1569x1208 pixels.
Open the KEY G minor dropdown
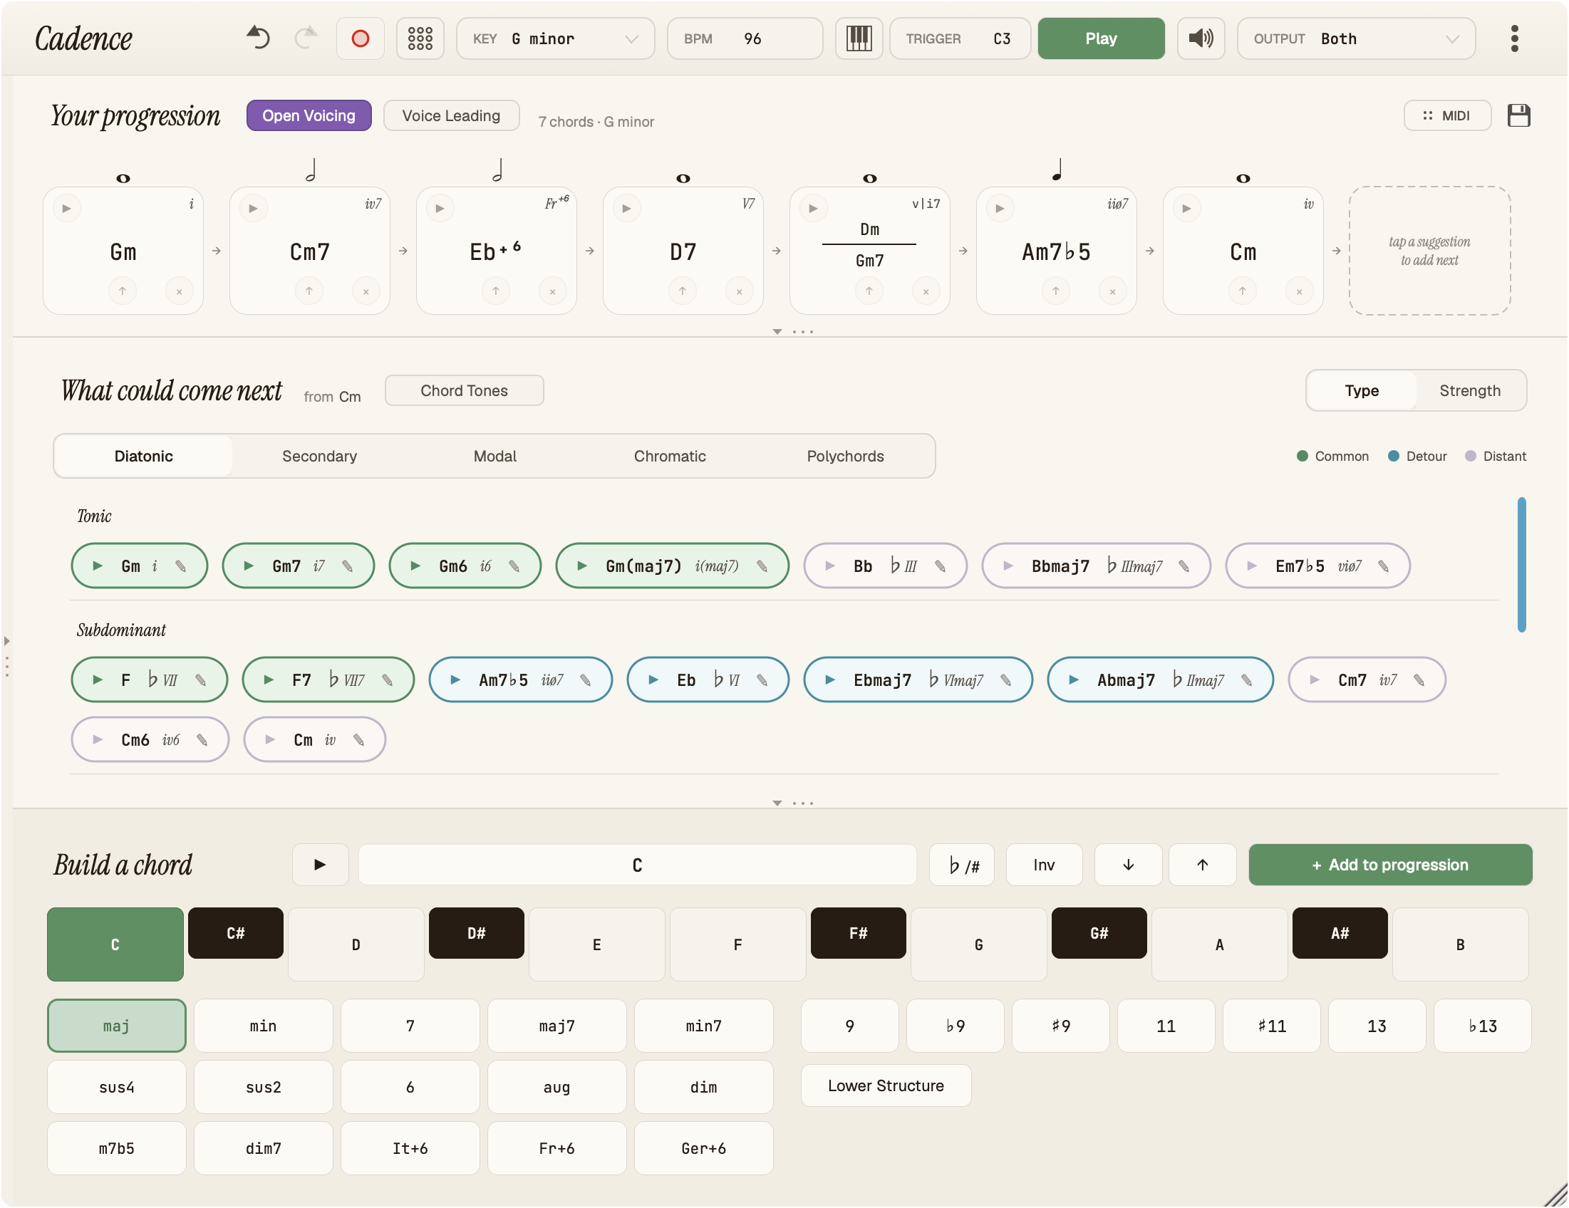click(x=555, y=38)
